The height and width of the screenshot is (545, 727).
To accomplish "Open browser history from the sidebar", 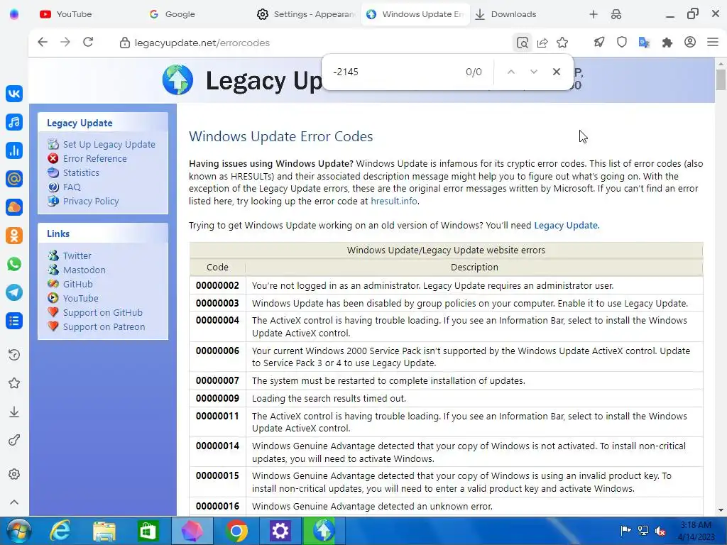I will (x=14, y=355).
